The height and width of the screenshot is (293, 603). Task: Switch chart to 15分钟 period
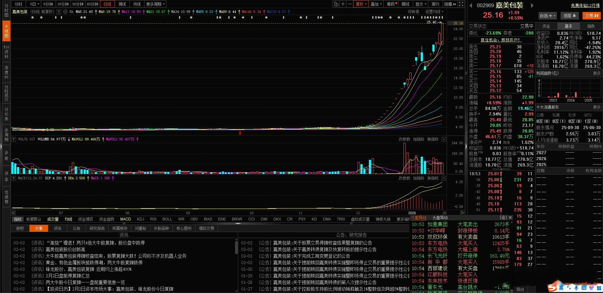[x=63, y=4]
